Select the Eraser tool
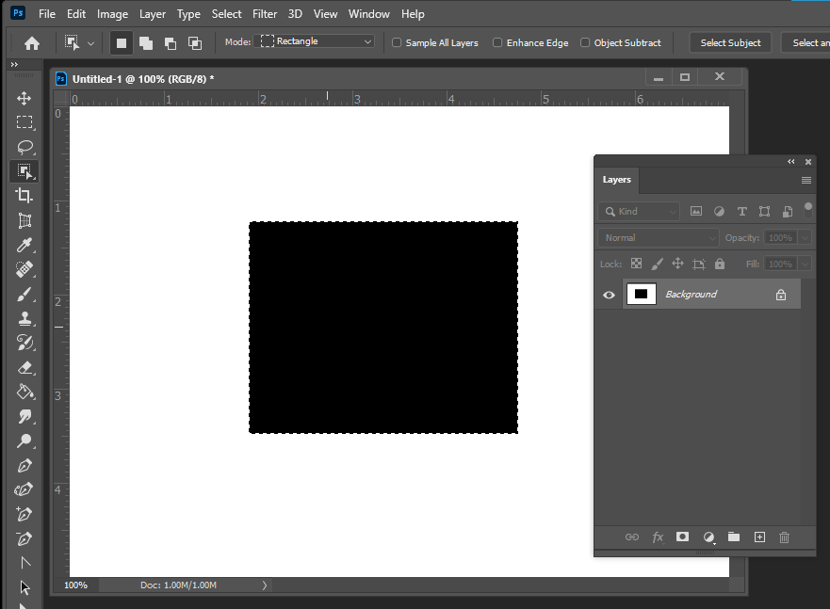Screen dimensions: 830x609 click(x=24, y=366)
